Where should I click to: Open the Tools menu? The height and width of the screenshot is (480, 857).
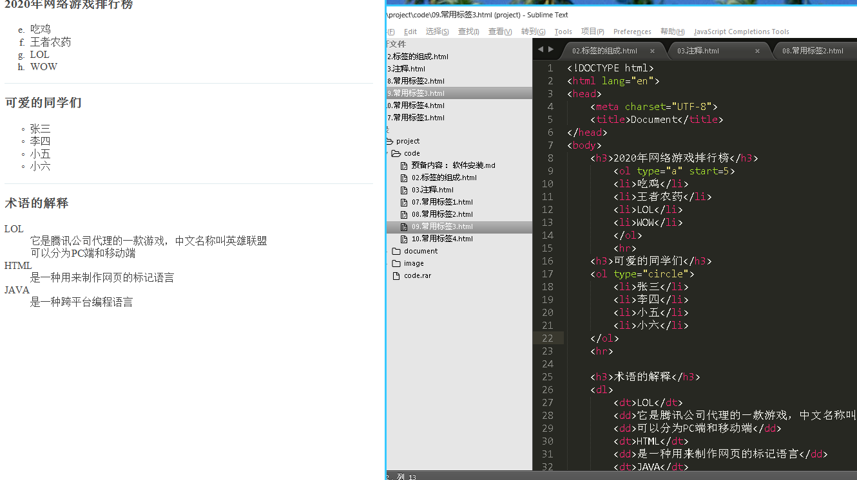(x=563, y=32)
